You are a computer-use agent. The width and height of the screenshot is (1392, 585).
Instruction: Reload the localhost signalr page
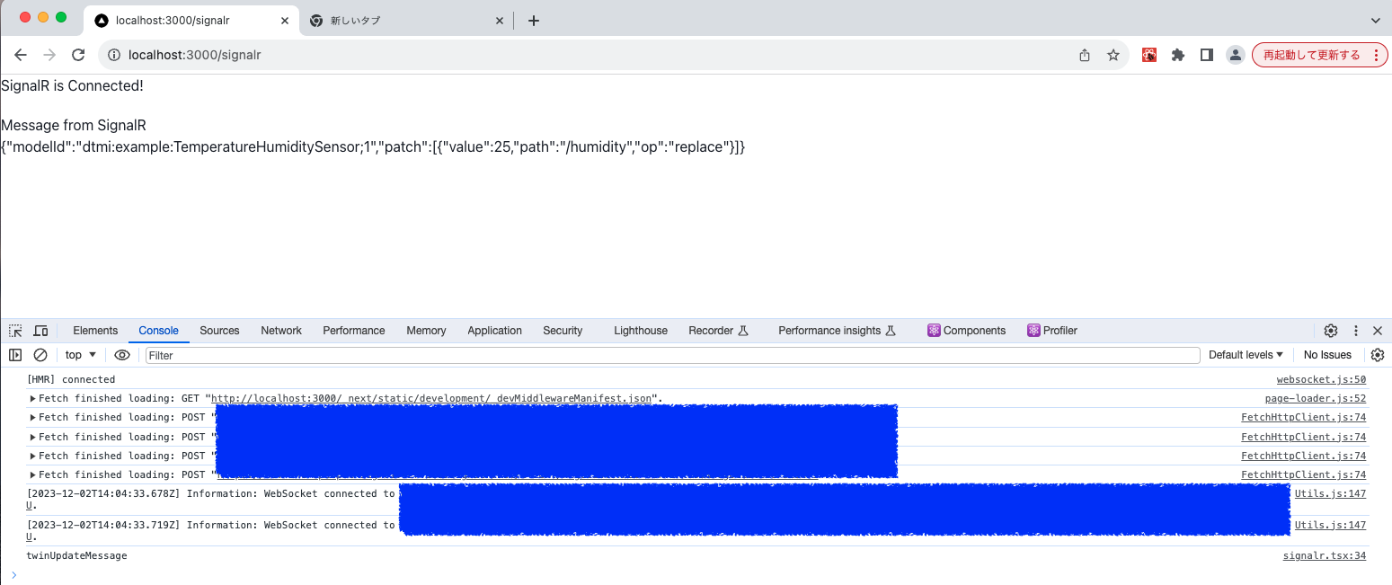[78, 55]
